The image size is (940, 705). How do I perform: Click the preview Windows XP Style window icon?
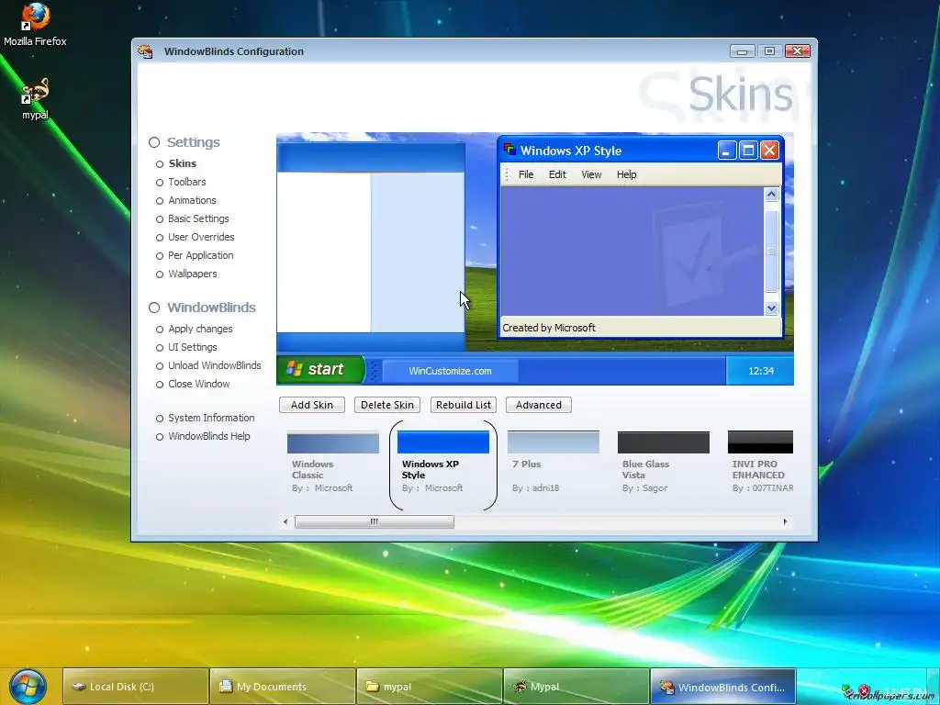510,150
